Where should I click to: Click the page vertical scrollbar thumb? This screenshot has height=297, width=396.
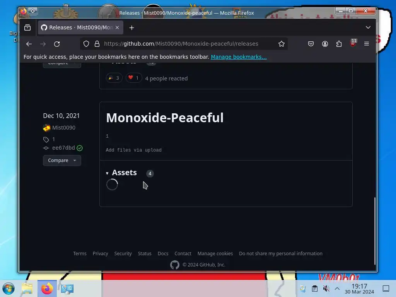coord(375,231)
